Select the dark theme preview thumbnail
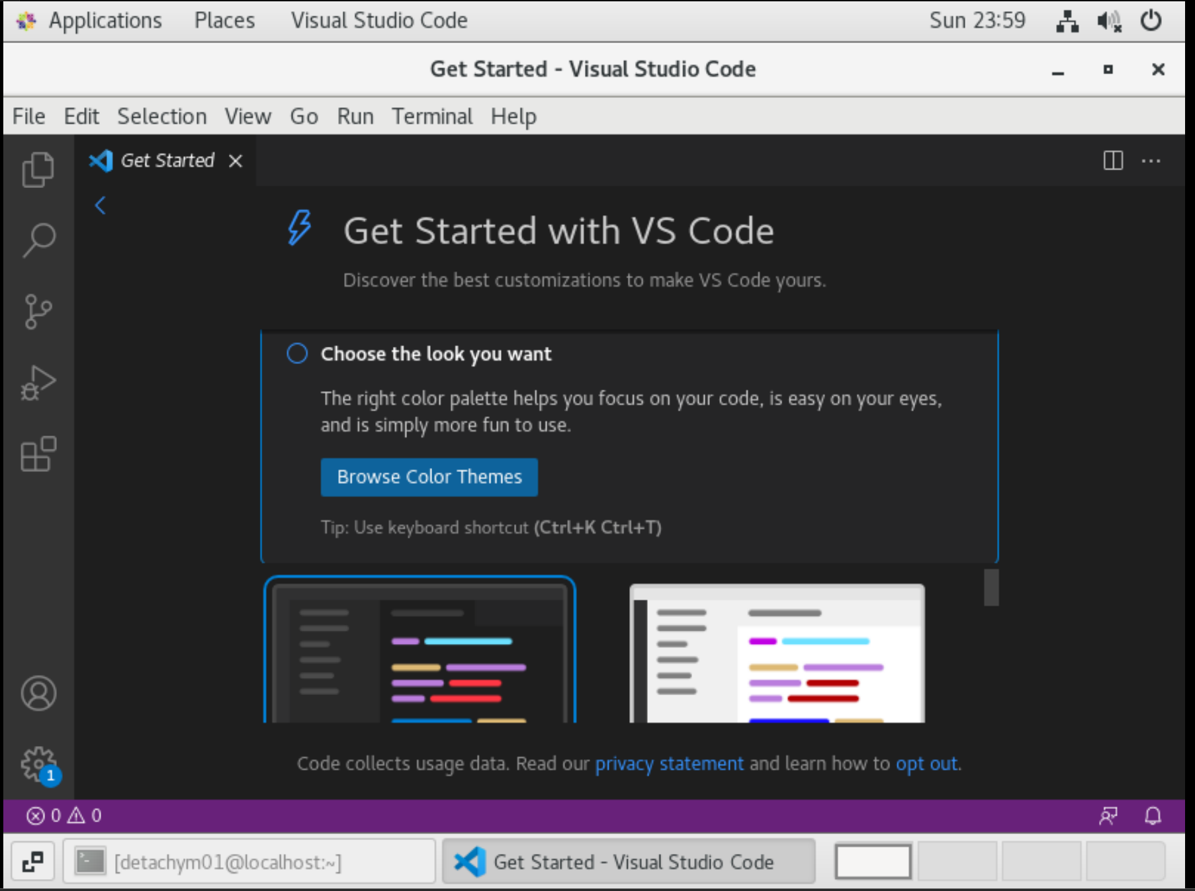The image size is (1195, 891). 420,649
